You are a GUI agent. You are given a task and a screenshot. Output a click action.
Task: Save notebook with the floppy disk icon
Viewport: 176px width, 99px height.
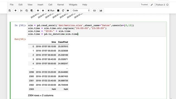tap(10, 10)
